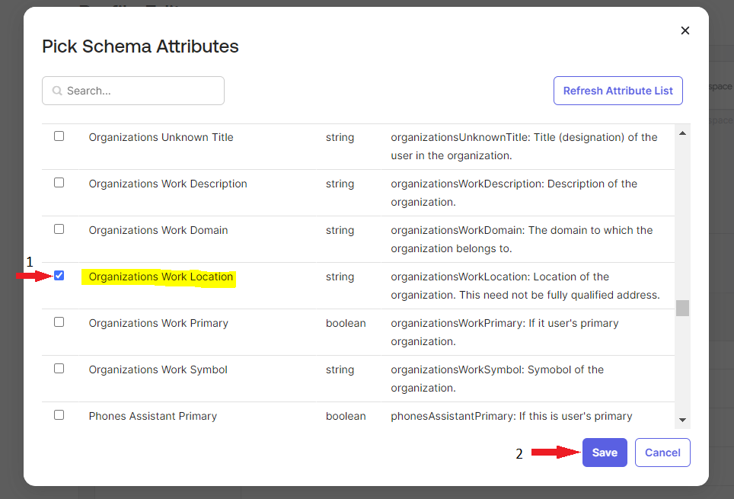
Task: Click the X to close the dialog
Action: (x=685, y=30)
